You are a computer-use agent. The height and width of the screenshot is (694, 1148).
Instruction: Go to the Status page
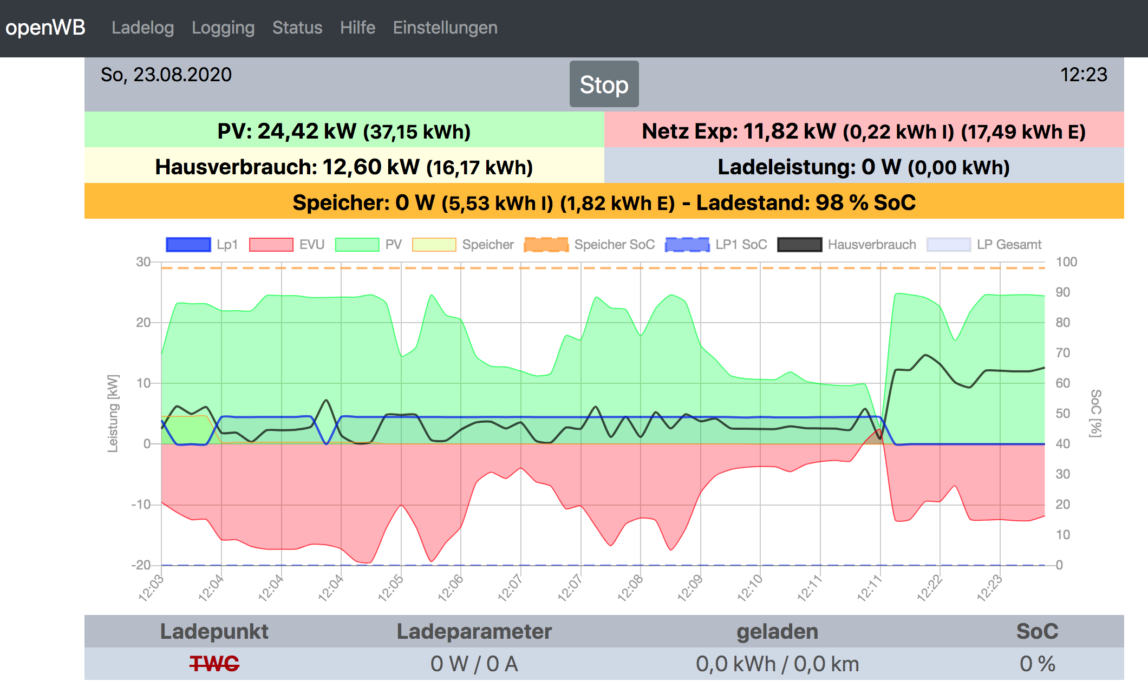297,28
